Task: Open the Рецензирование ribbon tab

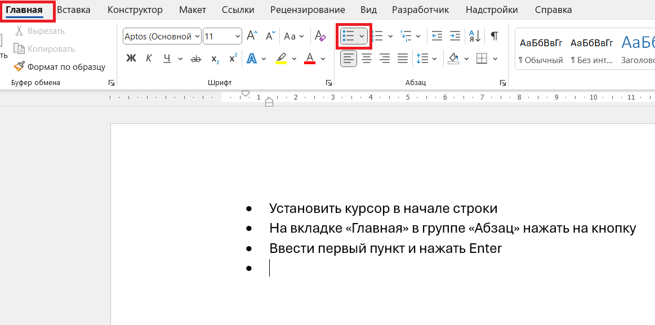Action: click(x=308, y=10)
